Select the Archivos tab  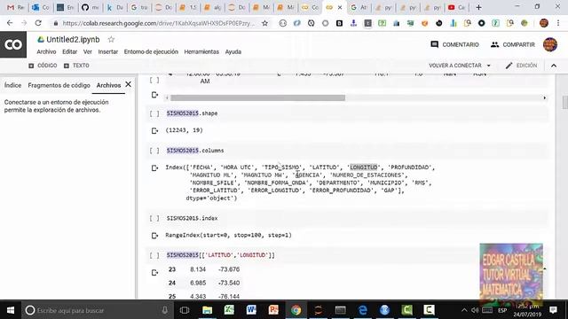pos(108,85)
